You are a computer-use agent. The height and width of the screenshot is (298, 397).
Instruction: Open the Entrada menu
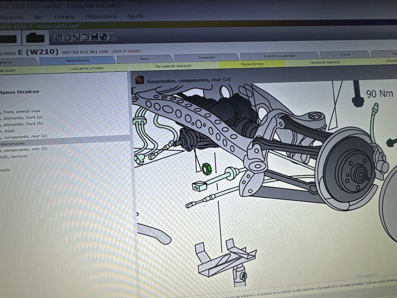(x=64, y=17)
